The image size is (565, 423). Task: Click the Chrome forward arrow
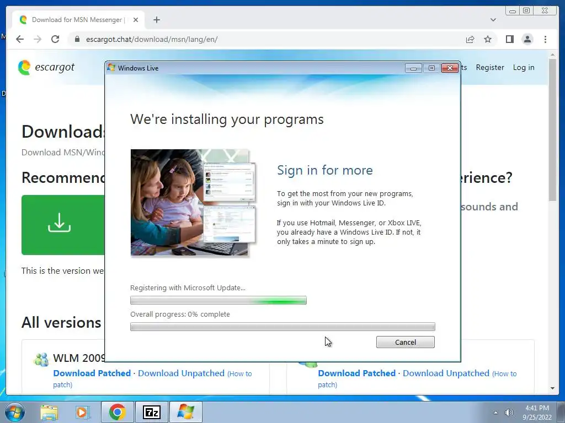point(38,39)
